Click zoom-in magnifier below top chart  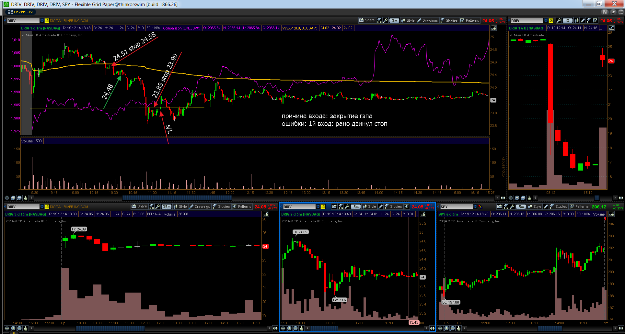tap(13, 198)
